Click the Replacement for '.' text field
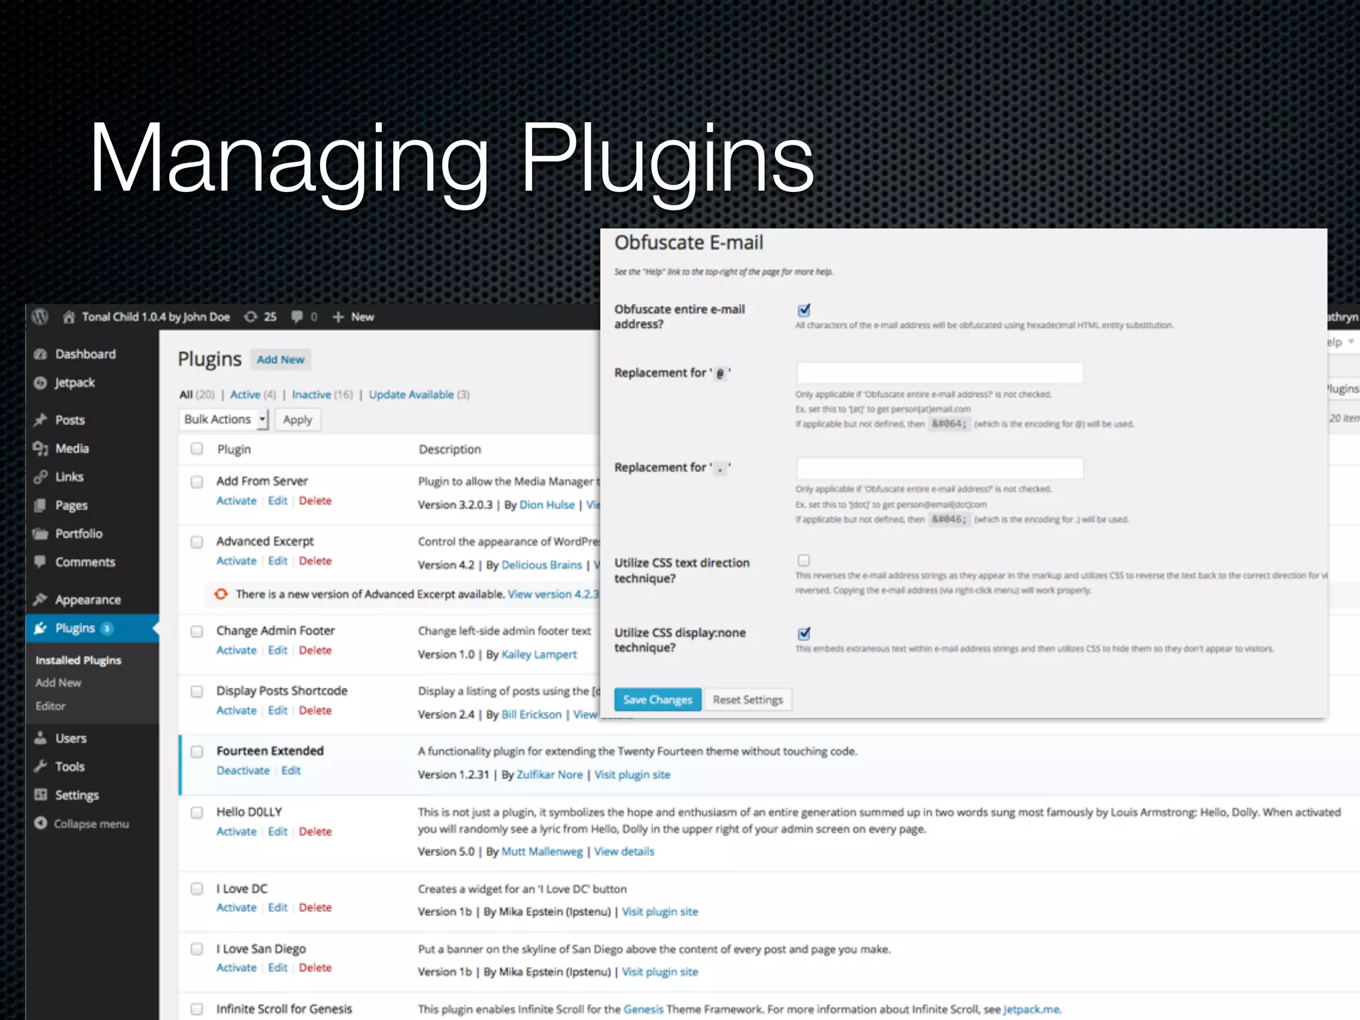 pos(940,467)
